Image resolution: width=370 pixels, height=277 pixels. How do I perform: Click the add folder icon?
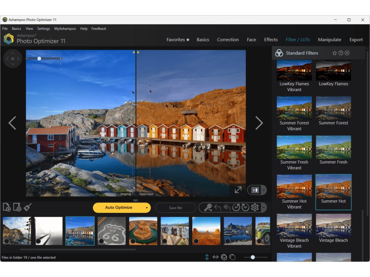(x=17, y=207)
